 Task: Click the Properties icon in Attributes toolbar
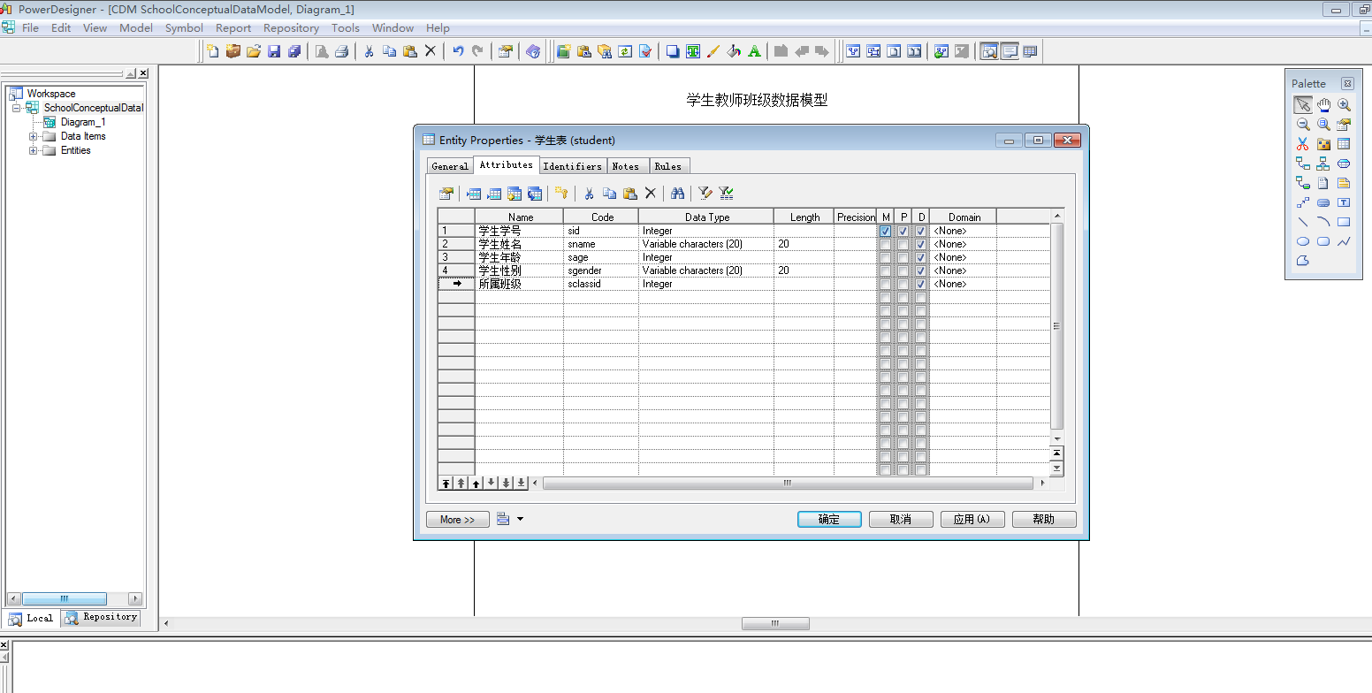point(446,193)
